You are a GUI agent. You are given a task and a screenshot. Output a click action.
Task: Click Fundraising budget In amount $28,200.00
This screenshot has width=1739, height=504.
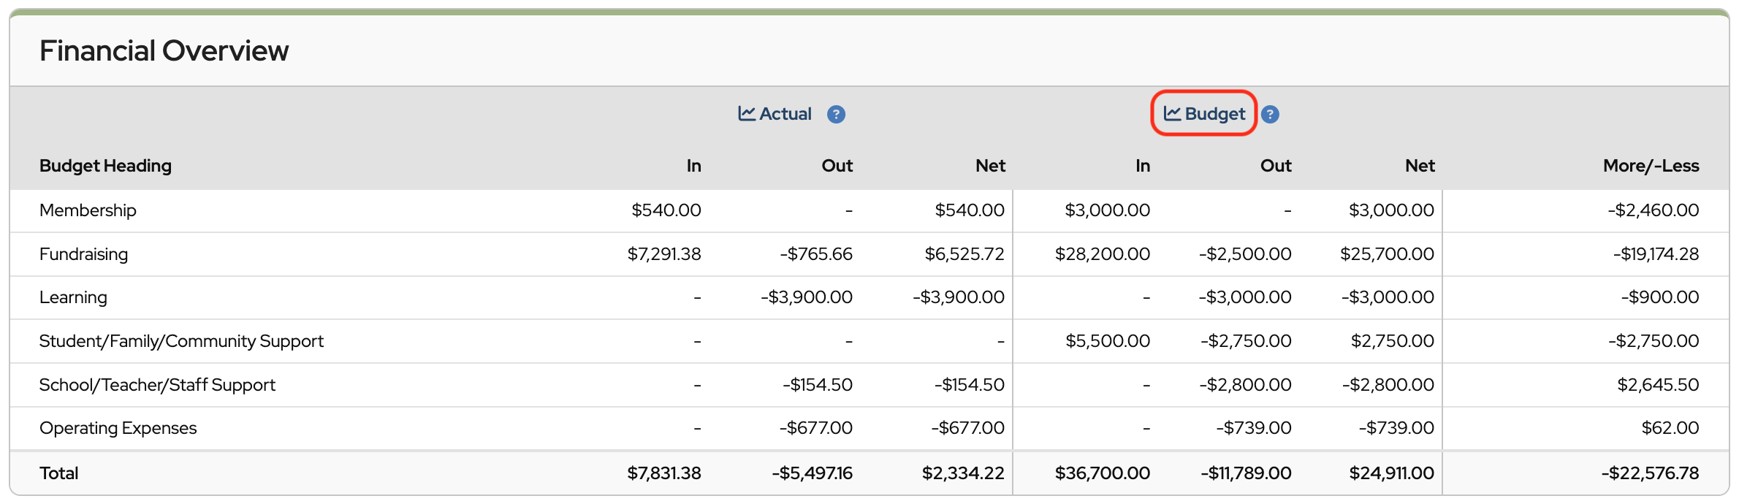pyautogui.click(x=1102, y=254)
